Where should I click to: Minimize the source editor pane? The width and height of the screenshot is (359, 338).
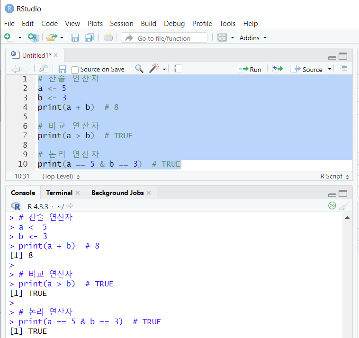(x=332, y=57)
